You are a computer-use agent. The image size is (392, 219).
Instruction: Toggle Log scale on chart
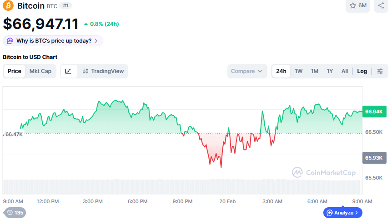(x=362, y=71)
